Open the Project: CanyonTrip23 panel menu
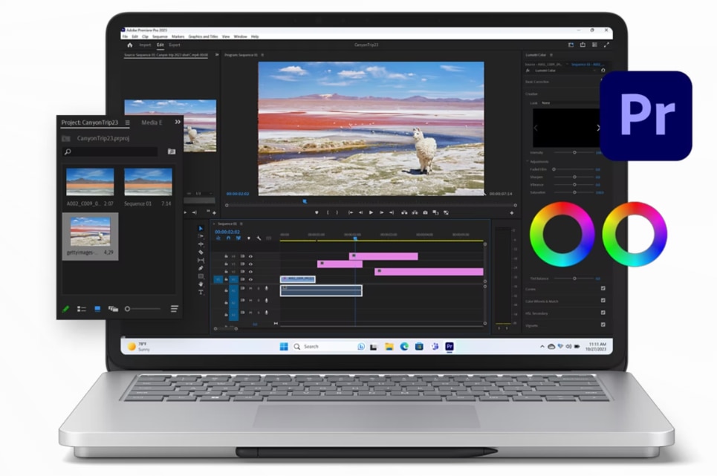This screenshot has width=717, height=476. coord(127,123)
